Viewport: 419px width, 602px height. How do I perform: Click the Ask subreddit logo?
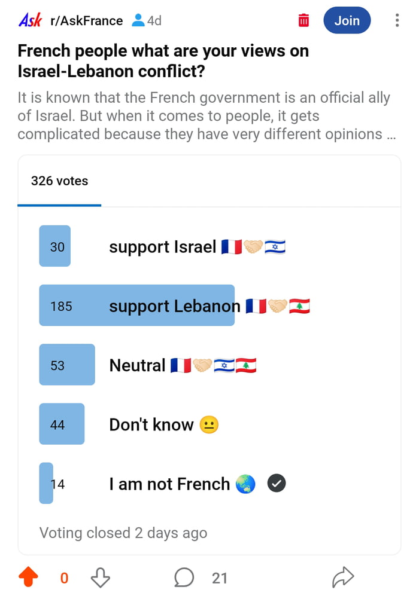coord(29,20)
